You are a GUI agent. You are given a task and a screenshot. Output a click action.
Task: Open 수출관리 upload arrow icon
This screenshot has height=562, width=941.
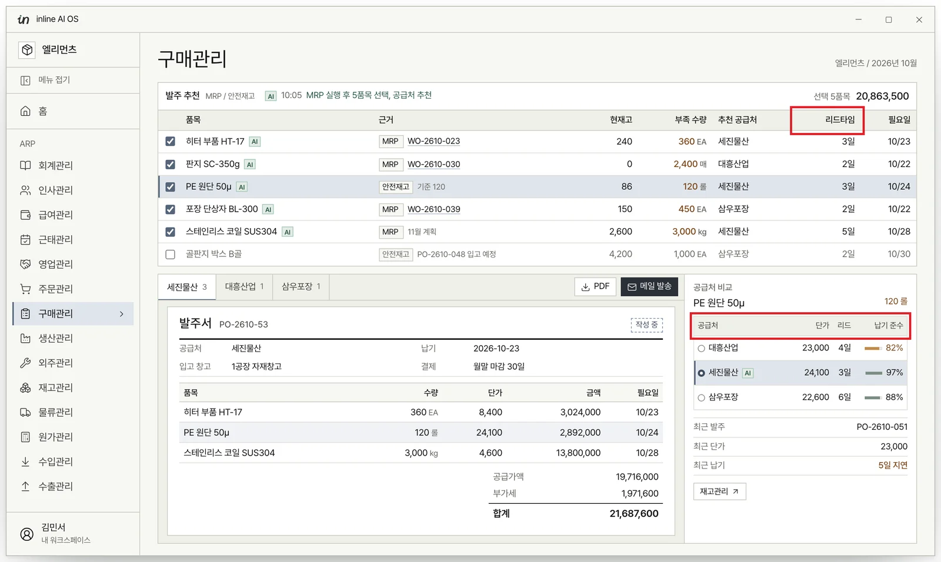[25, 487]
